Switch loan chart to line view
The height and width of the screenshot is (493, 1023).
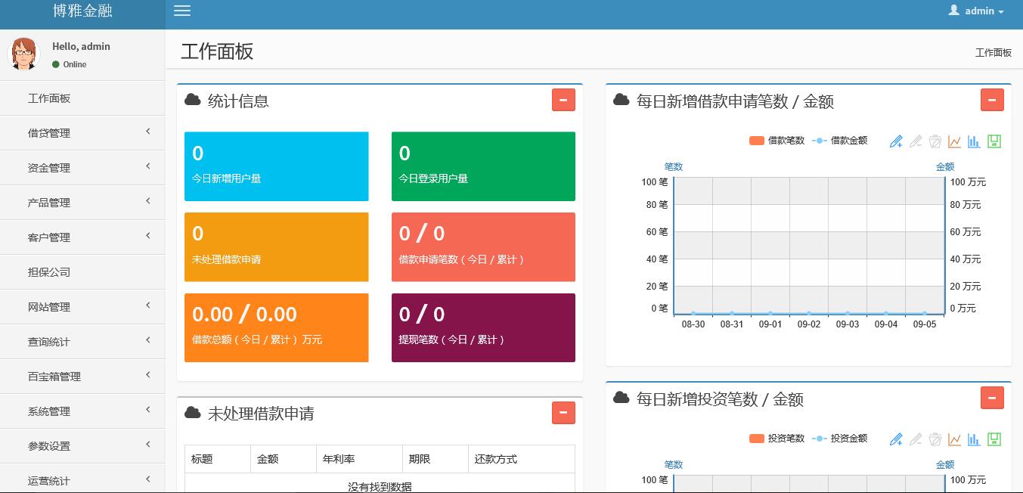coord(954,141)
